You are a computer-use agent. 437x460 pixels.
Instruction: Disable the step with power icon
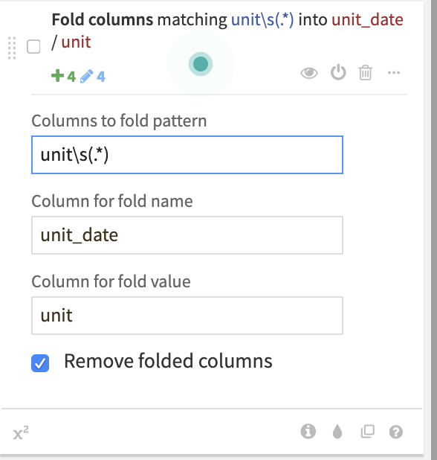point(338,72)
